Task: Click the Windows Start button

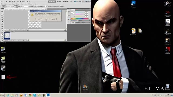Action: [x=2, y=95]
